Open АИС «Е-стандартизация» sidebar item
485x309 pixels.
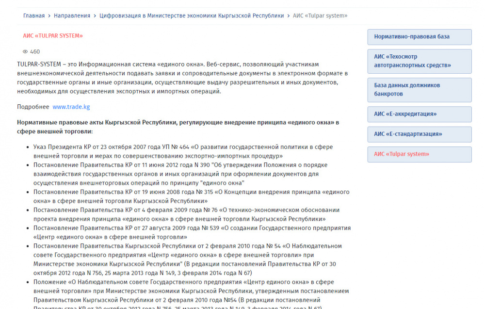419,134
